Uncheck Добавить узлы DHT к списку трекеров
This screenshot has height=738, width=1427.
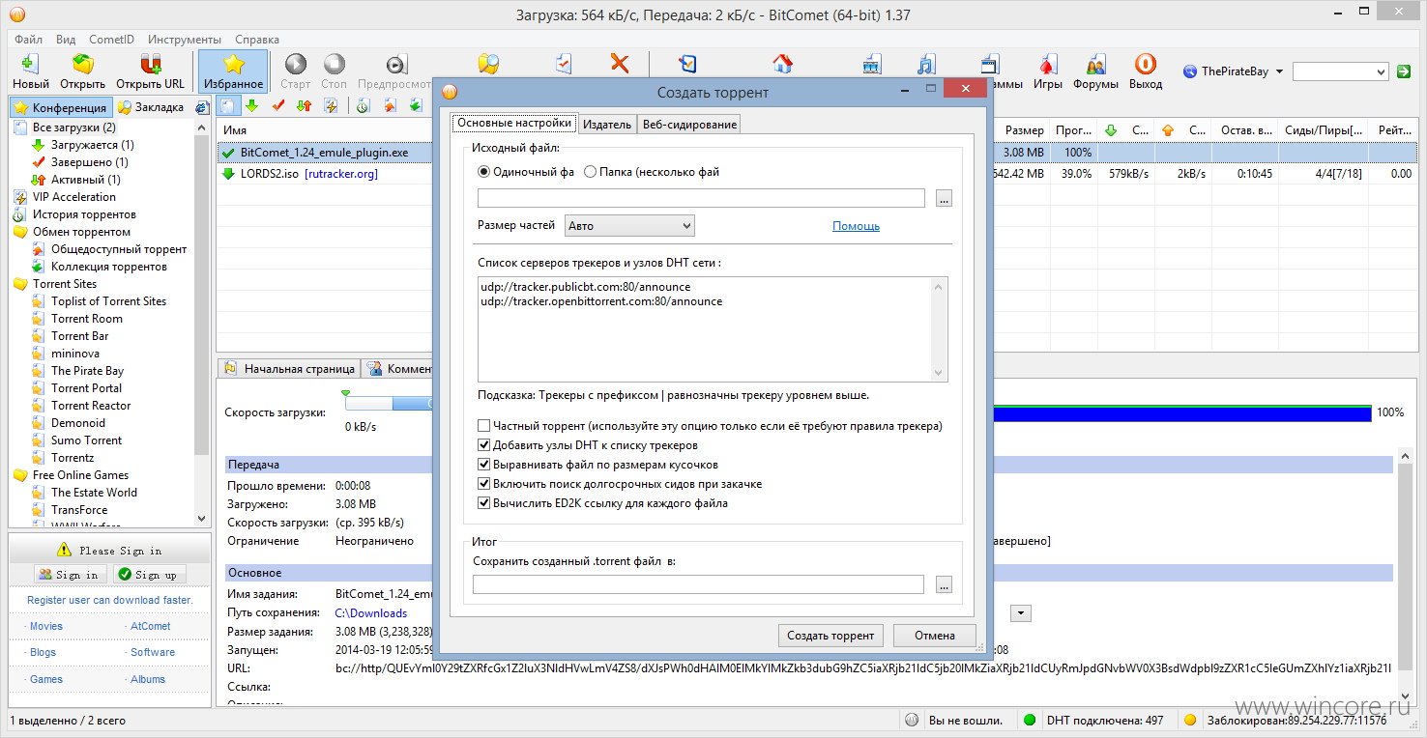click(483, 445)
